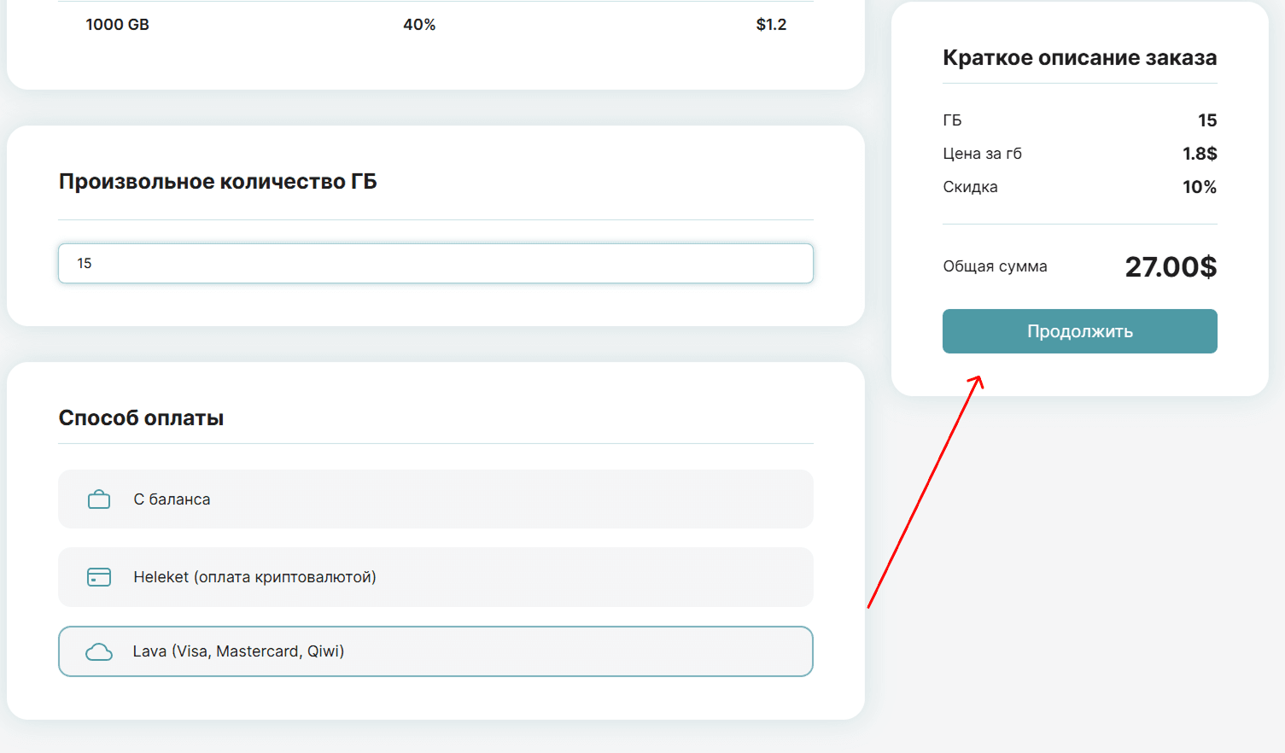This screenshot has height=753, width=1285.
Task: Click the Продолжить button
Action: pos(1080,331)
